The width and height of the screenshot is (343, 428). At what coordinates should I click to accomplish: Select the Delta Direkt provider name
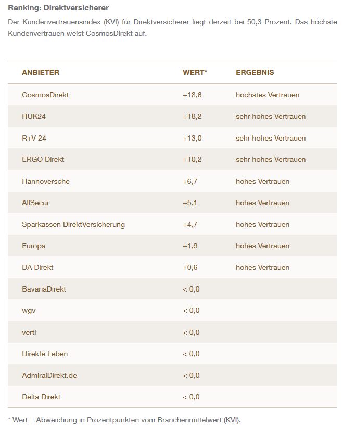[x=41, y=397]
